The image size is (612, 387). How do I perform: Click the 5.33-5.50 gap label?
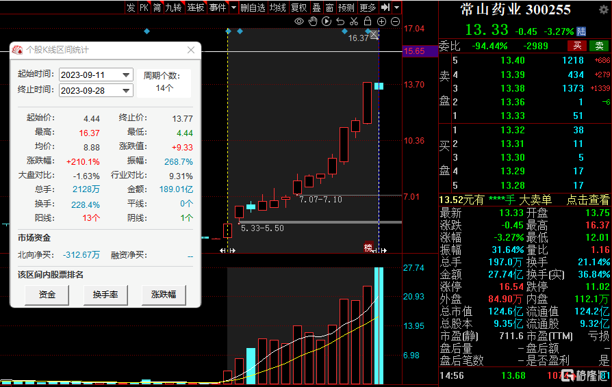tap(262, 228)
